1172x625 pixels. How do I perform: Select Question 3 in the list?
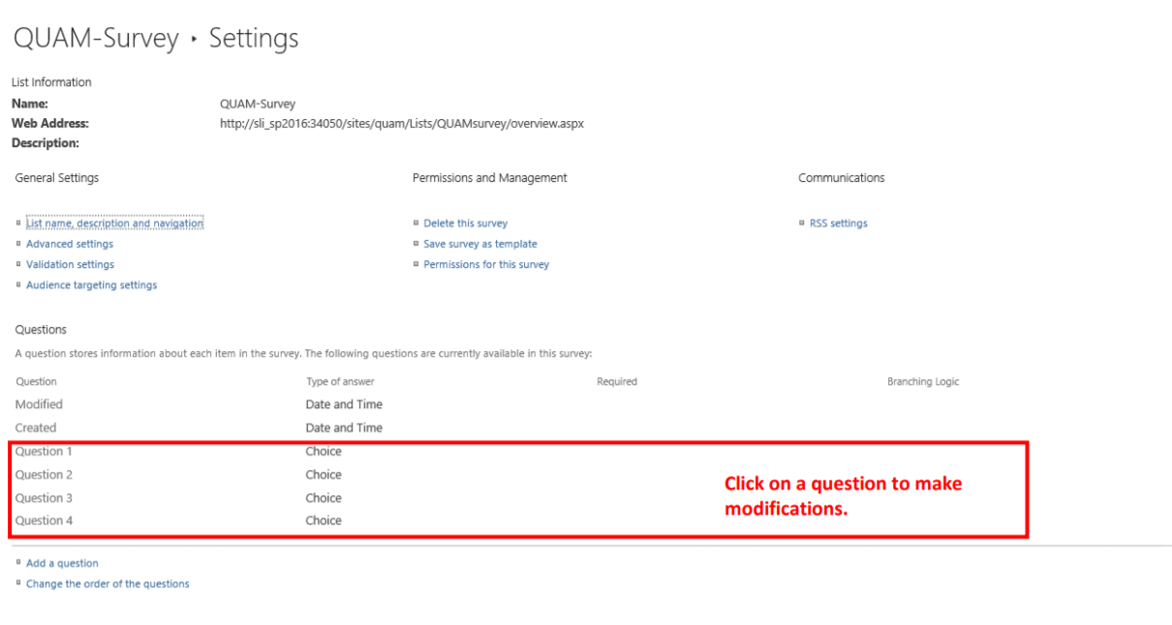(x=44, y=498)
